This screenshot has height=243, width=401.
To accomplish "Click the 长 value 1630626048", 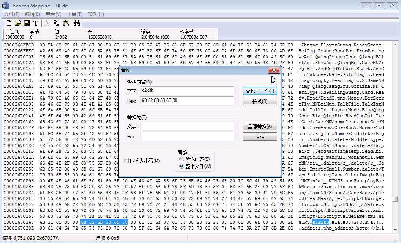I will coord(100,37).
